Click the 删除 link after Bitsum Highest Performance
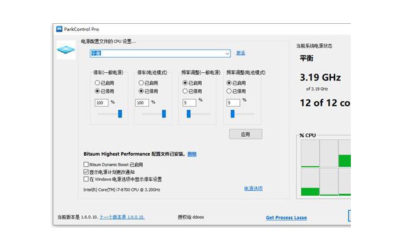The width and height of the screenshot is (401, 251). 192,154
